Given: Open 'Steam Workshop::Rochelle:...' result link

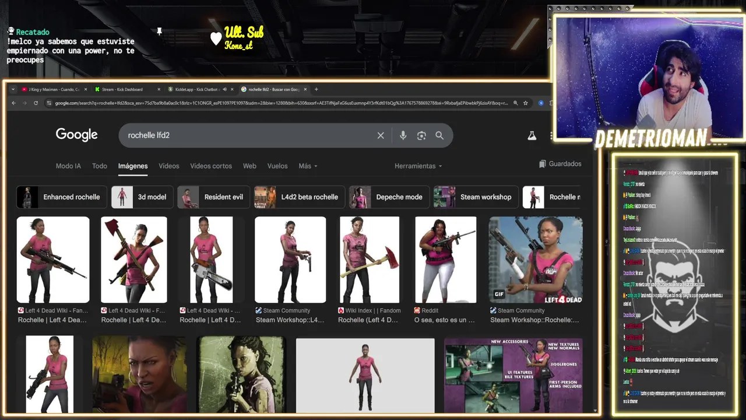Looking at the screenshot, I should (x=534, y=320).
